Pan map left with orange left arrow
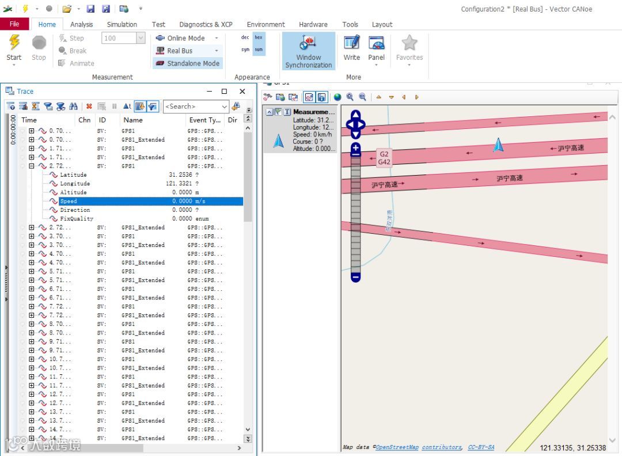The height and width of the screenshot is (456, 622). 404,97
